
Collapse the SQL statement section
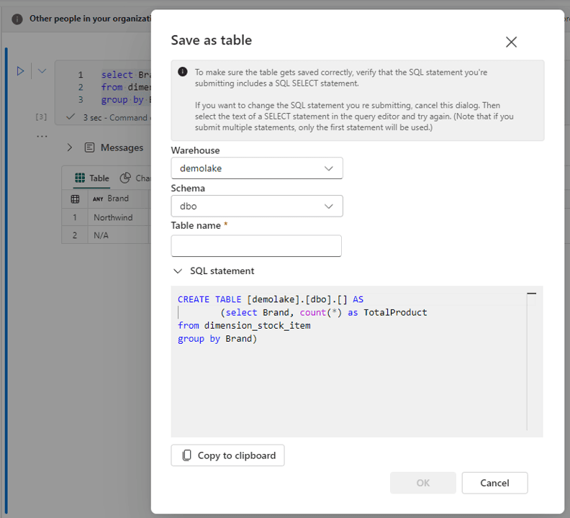pyautogui.click(x=177, y=271)
